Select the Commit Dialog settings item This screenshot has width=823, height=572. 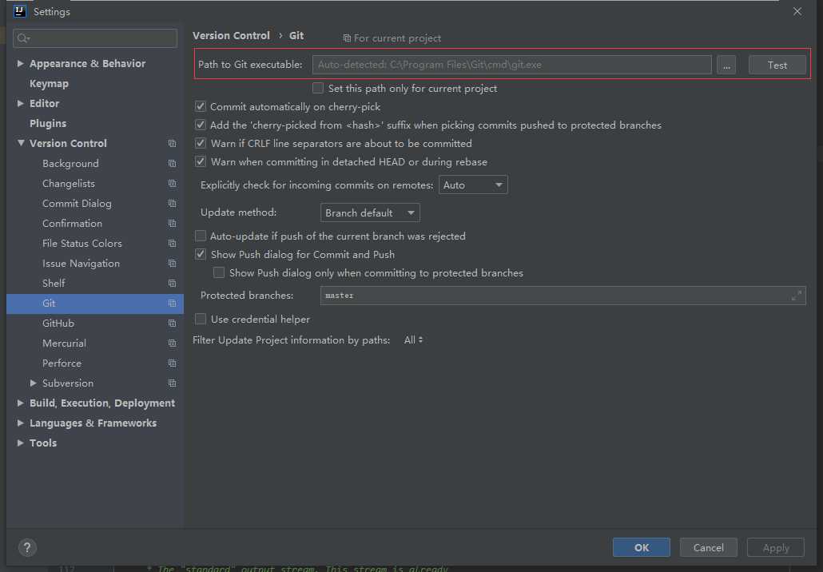77,203
